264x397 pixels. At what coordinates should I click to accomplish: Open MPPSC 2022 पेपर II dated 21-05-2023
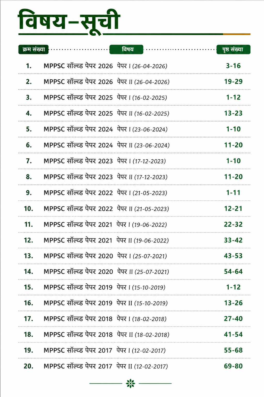[x=134, y=208]
